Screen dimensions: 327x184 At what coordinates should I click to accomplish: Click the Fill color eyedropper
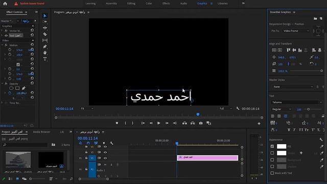[x=322, y=147]
